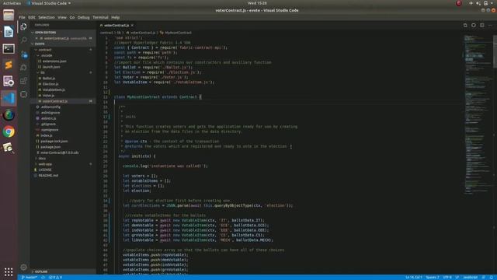
Task: Close voterContract.js in Open Editors list
Action: [36, 38]
